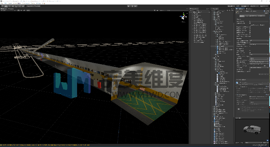Screen dimensions: 270x147
Task: Select the custom editor tools icon
Action: pos(23,6)
